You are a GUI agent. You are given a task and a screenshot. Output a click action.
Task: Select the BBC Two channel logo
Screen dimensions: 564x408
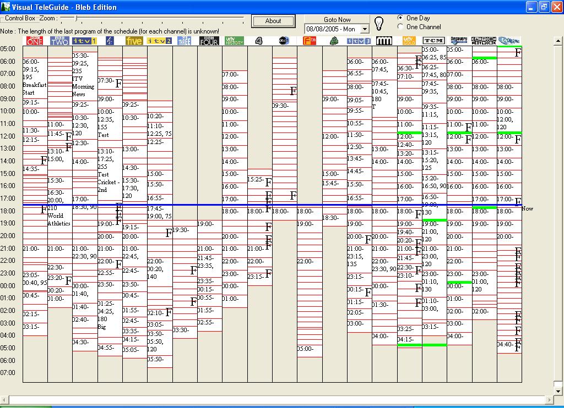click(x=59, y=41)
